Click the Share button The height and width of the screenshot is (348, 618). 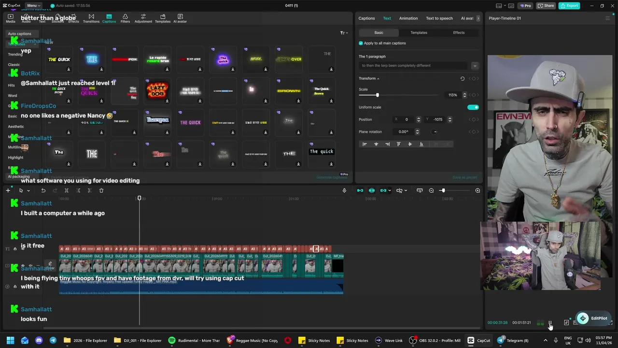click(546, 6)
